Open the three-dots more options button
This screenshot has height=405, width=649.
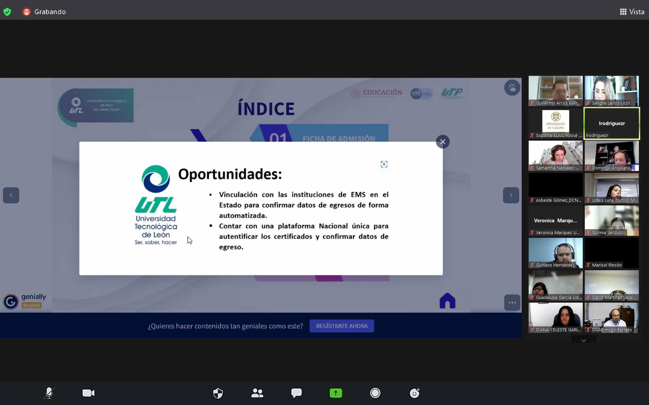pyautogui.click(x=512, y=302)
